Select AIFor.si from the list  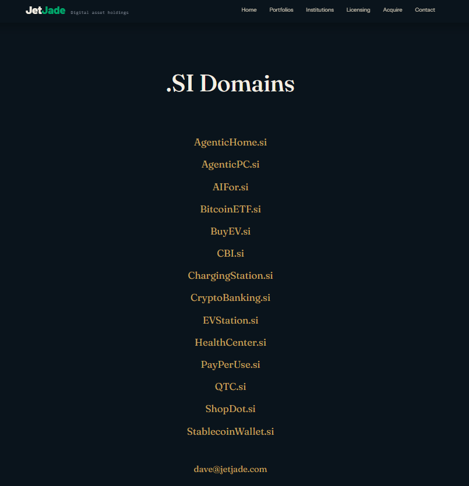[231, 187]
